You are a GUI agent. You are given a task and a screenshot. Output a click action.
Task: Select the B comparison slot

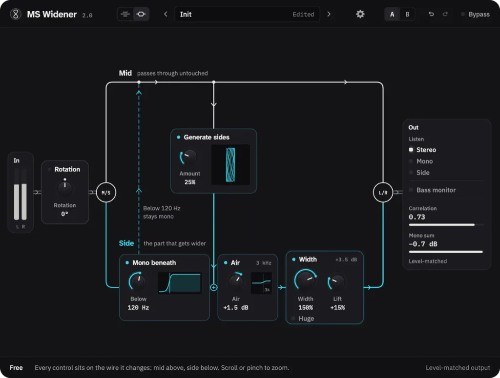pos(407,14)
